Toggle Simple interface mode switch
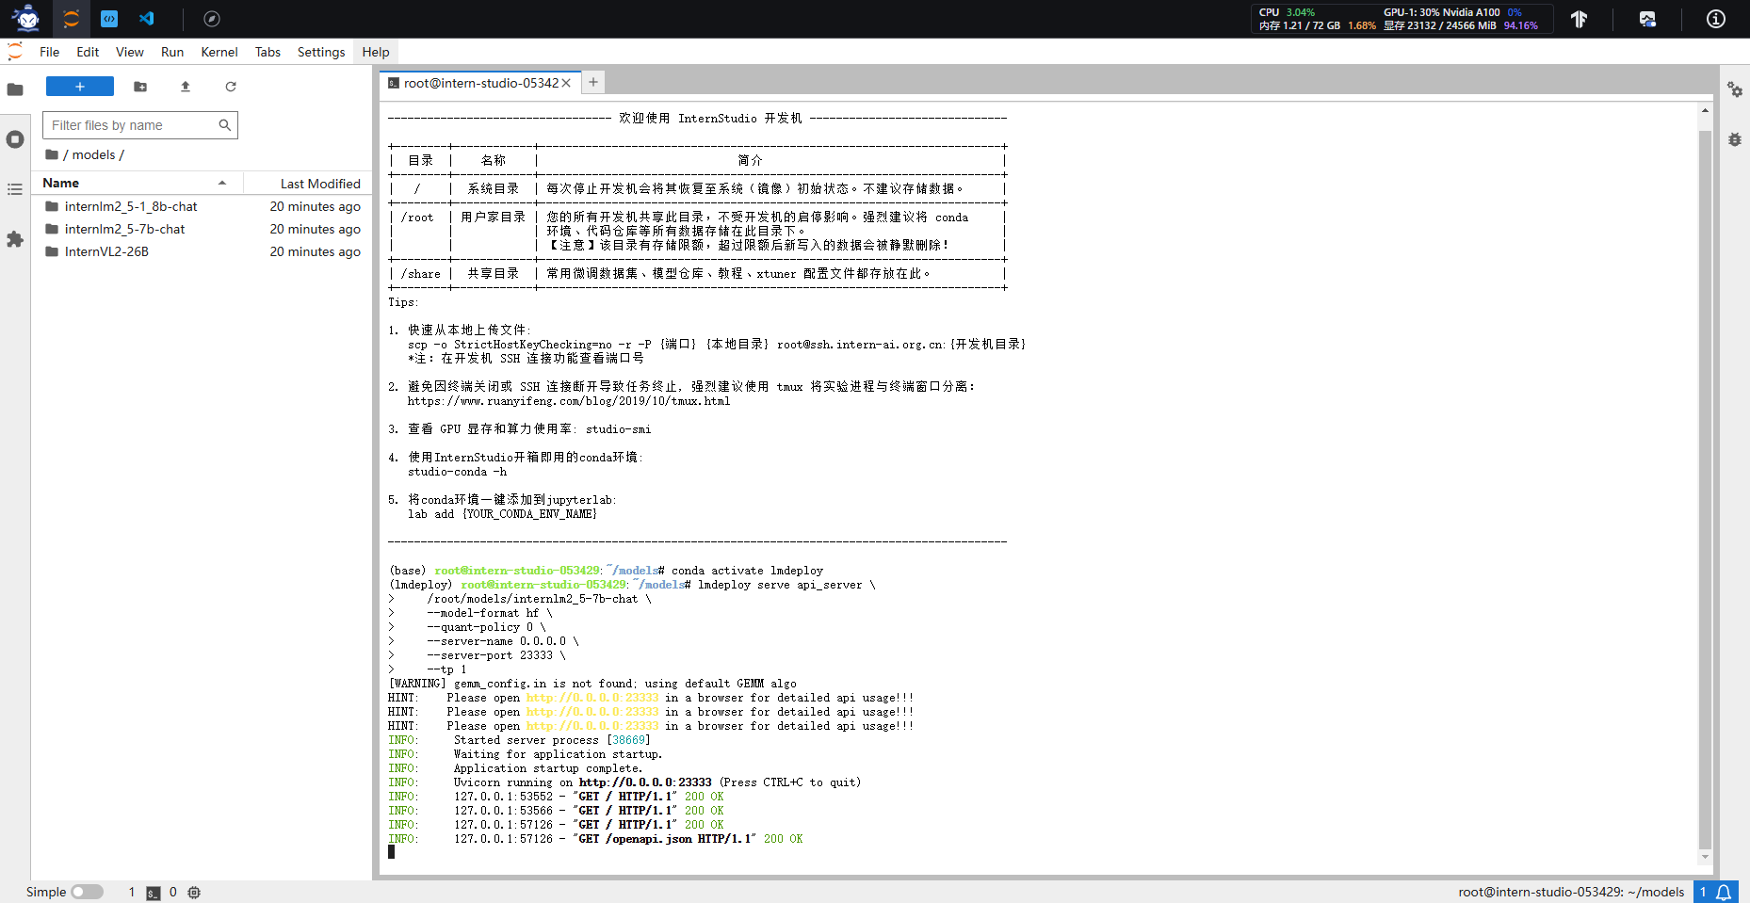The width and height of the screenshot is (1750, 903). point(87,892)
